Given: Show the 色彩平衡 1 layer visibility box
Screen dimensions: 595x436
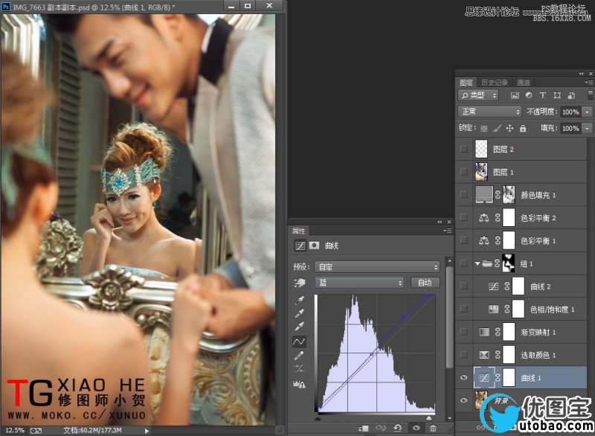Looking at the screenshot, I should [463, 240].
